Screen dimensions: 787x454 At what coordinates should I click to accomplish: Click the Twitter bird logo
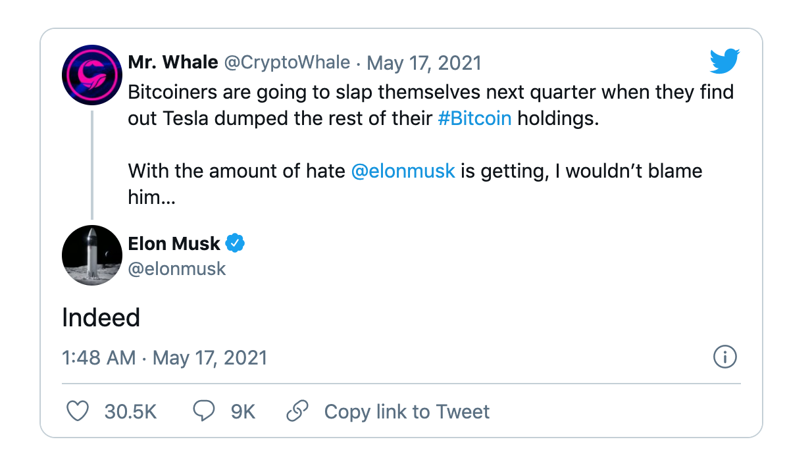pos(724,62)
